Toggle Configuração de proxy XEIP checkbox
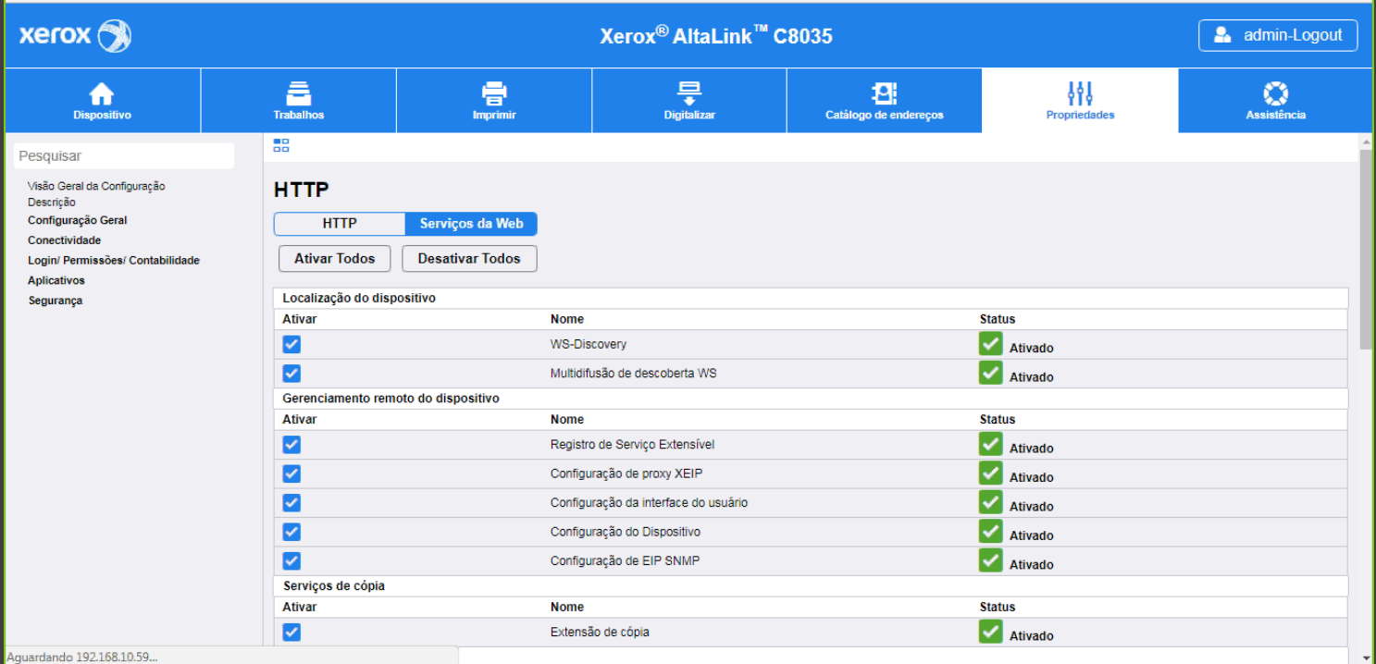Viewport: 1376px width, 664px height. [291, 474]
